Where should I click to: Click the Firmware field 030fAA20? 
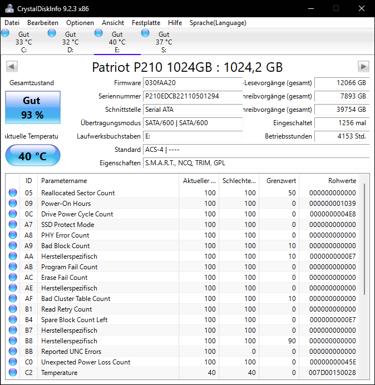tap(193, 83)
